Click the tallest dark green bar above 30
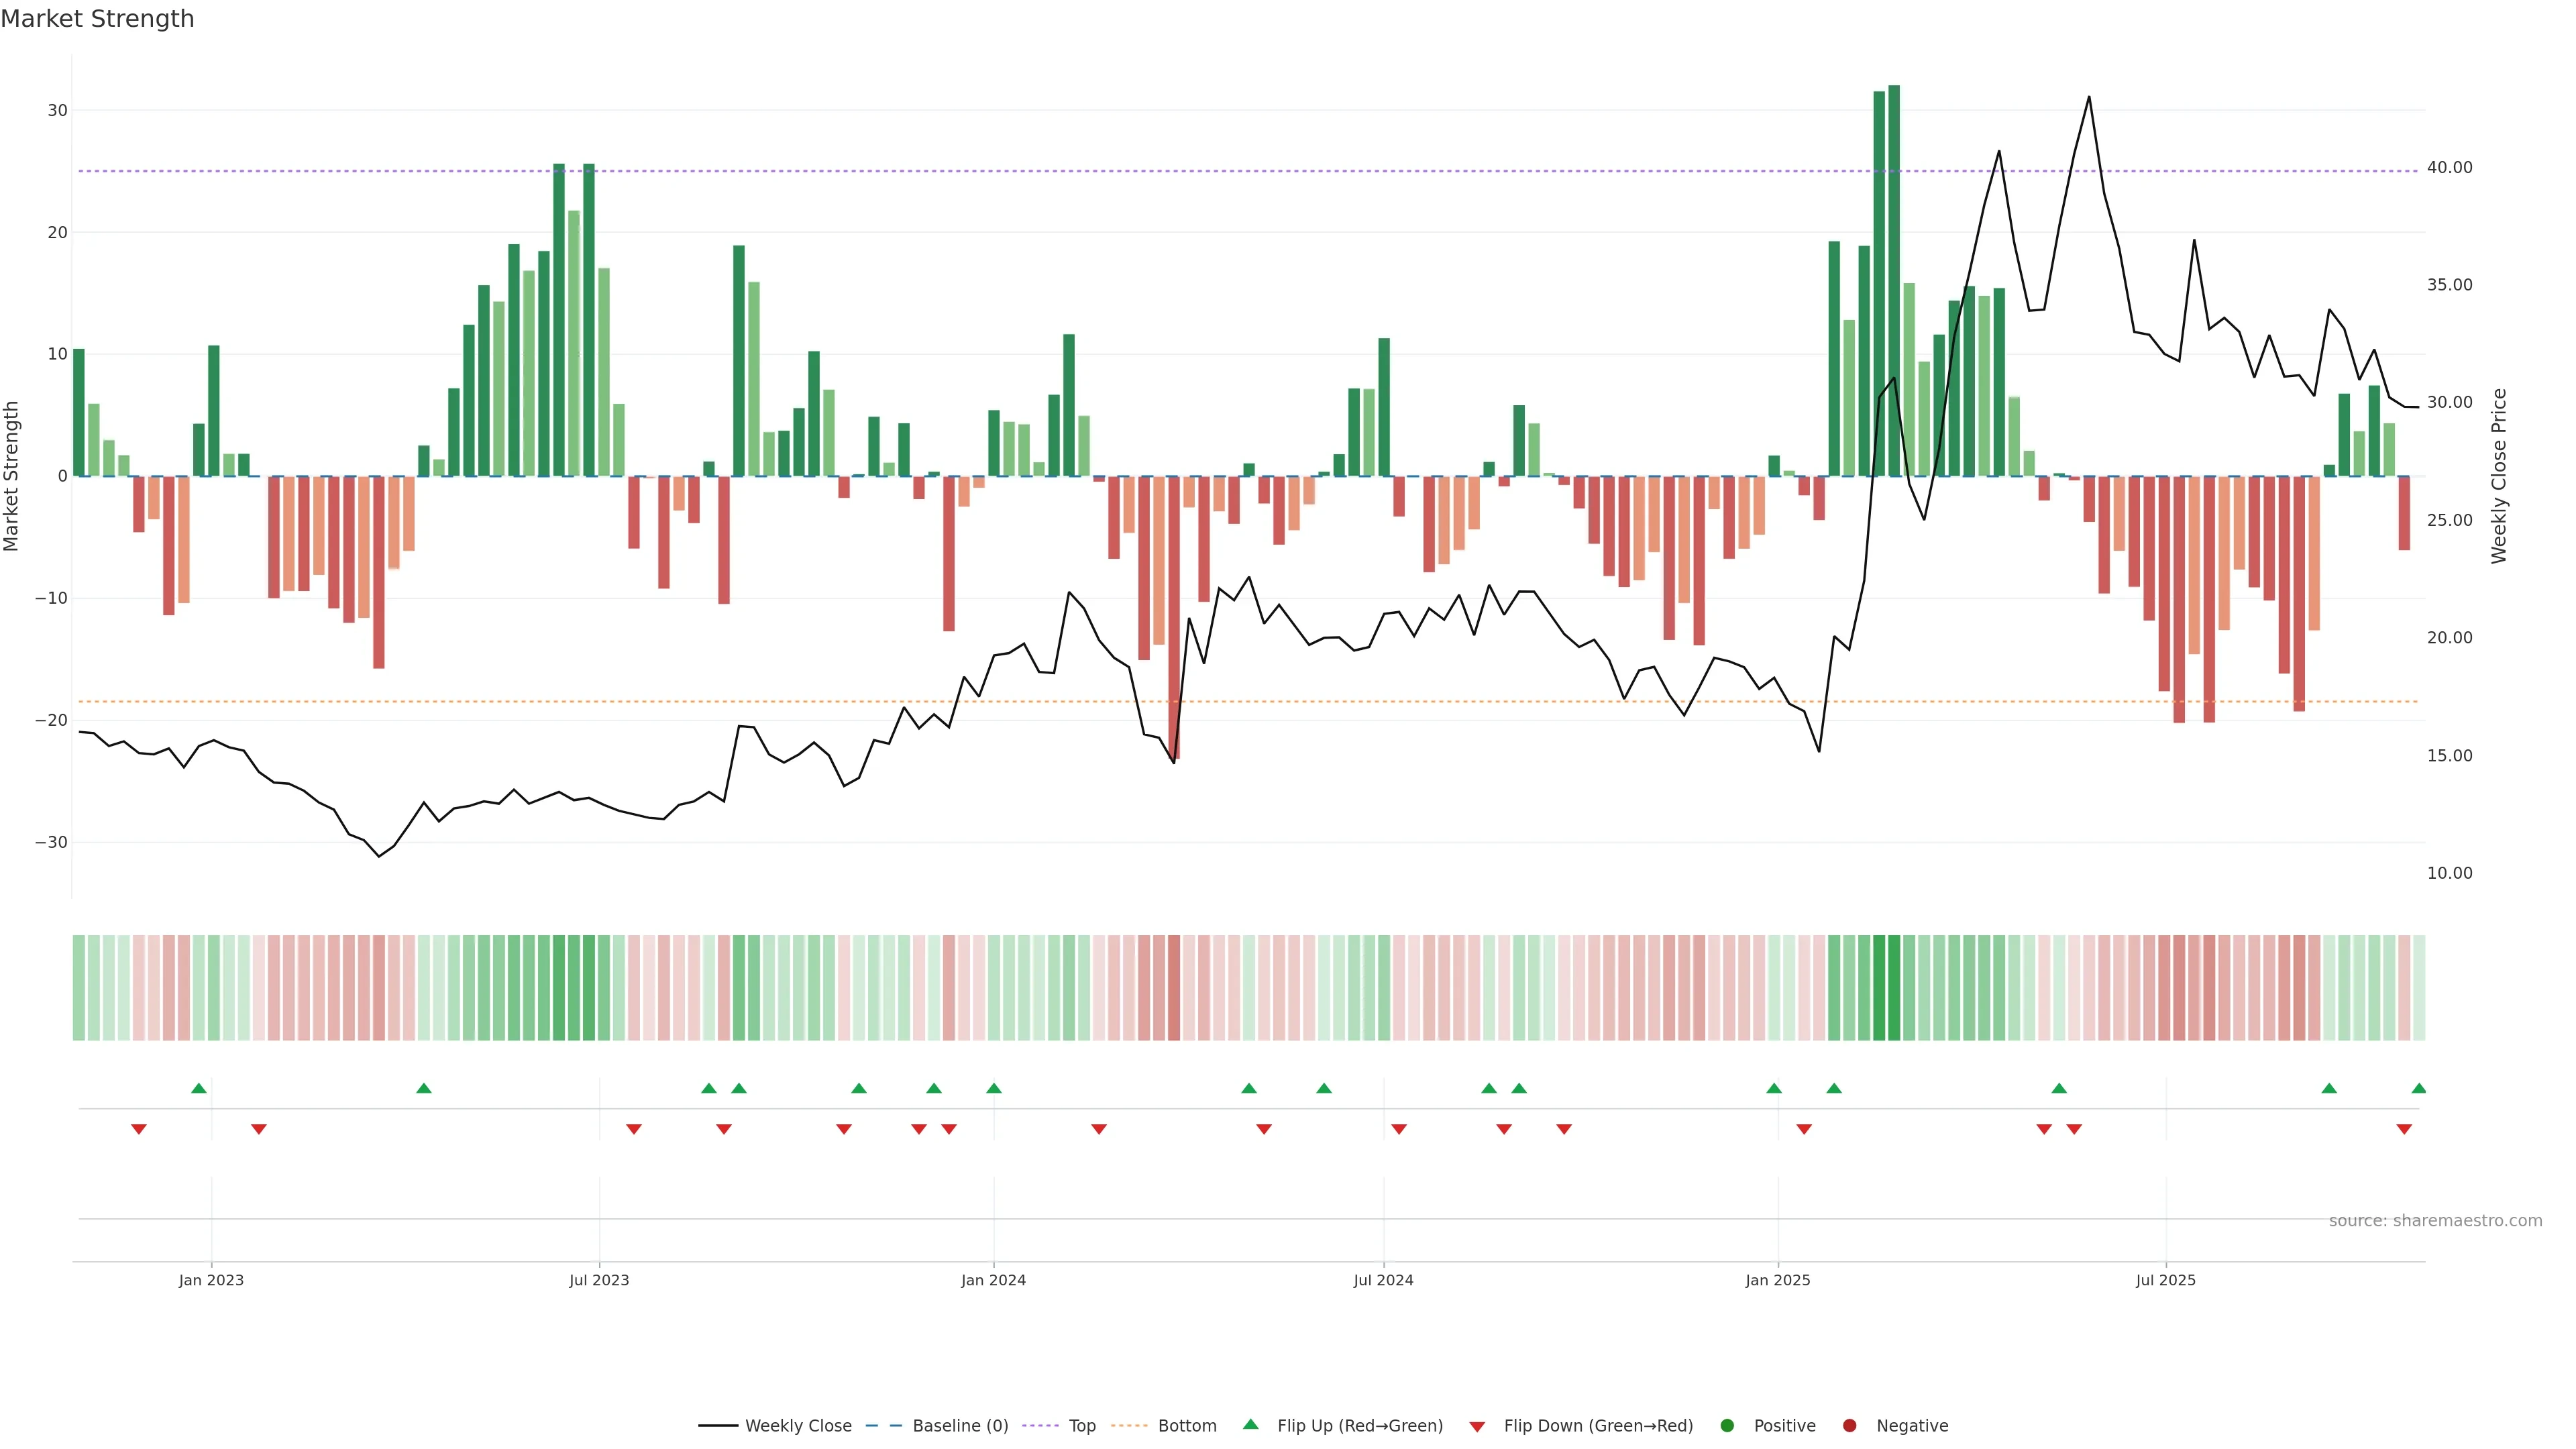The height and width of the screenshot is (1449, 2576). [1894, 280]
